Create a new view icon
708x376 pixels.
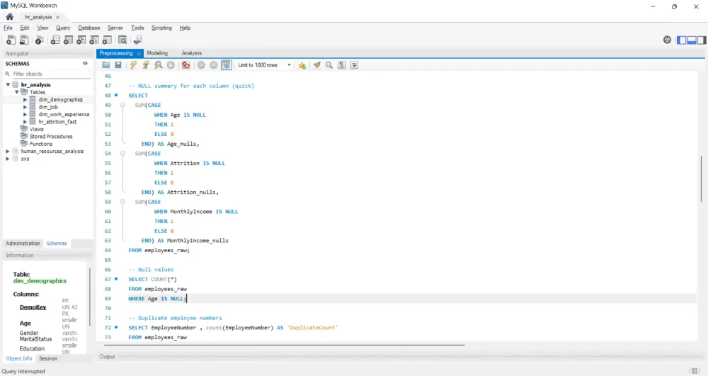click(81, 40)
